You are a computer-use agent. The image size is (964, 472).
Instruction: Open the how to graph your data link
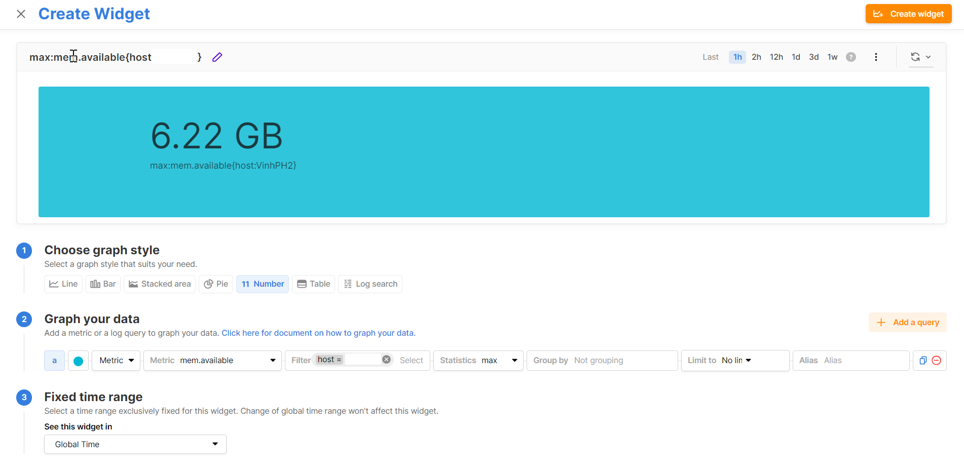click(x=318, y=333)
